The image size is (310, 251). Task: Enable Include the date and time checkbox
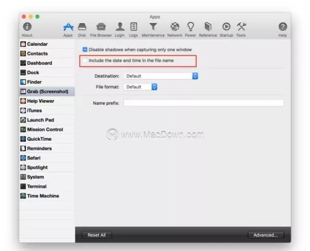click(x=85, y=60)
